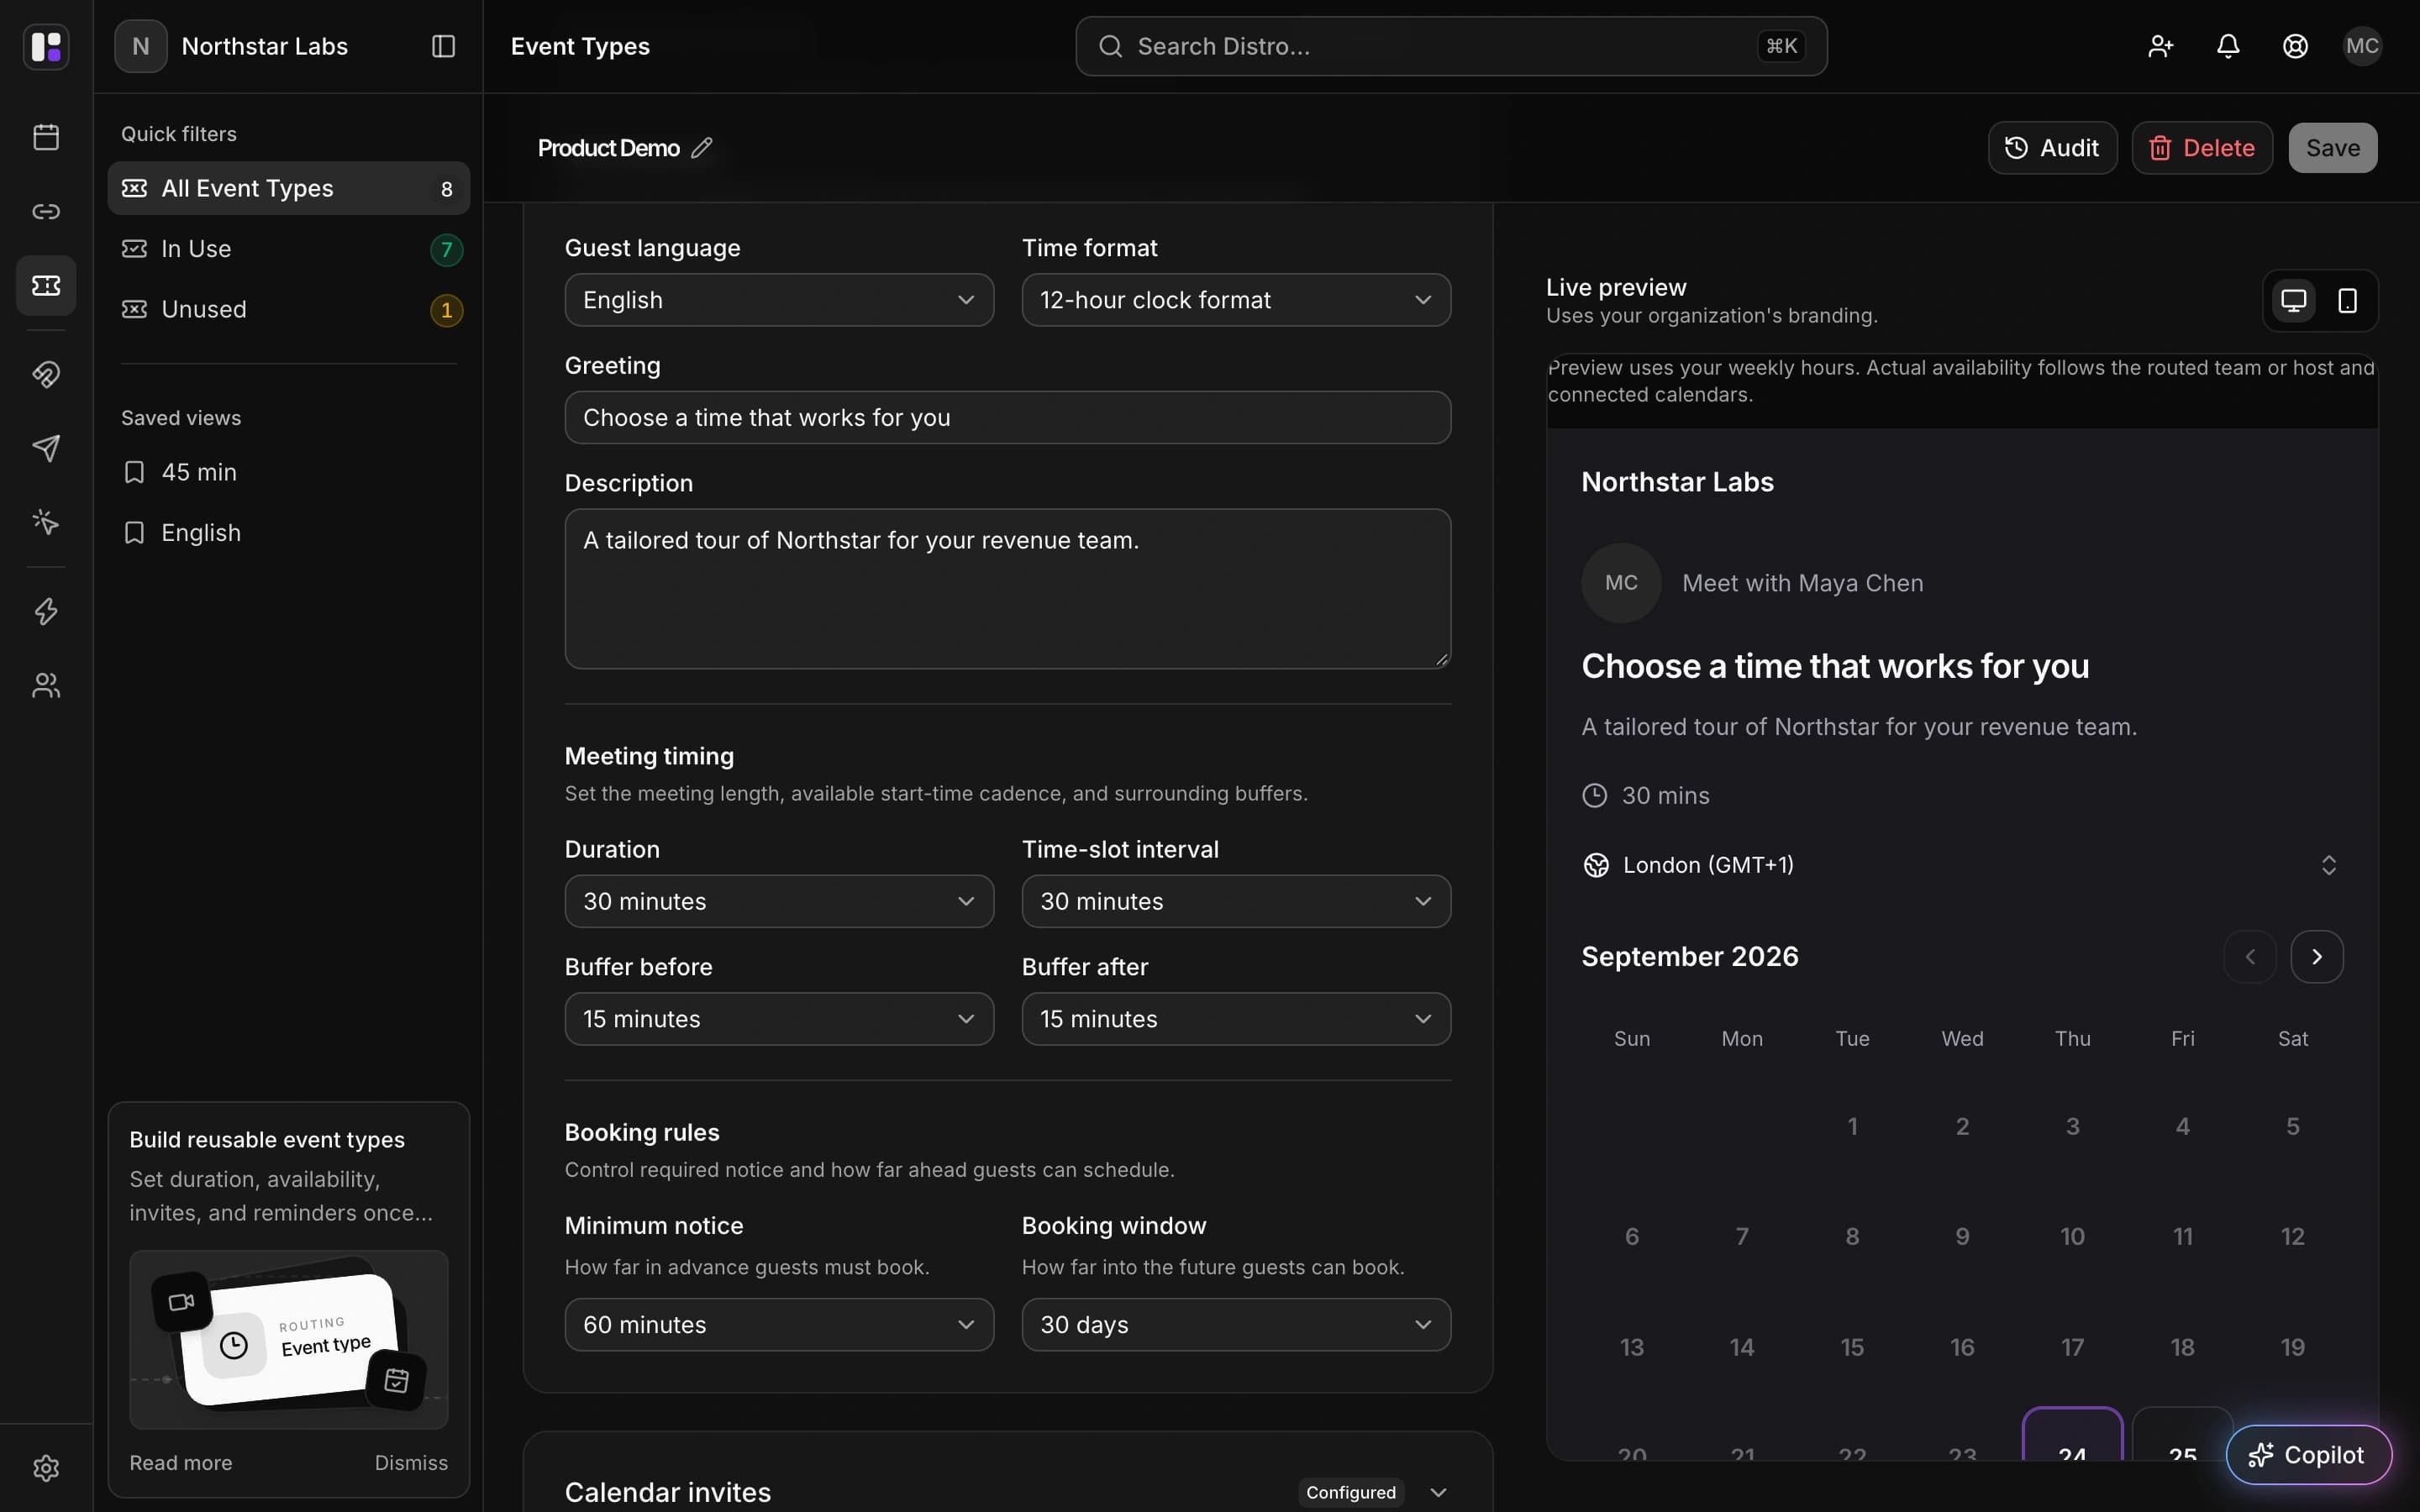Click the Event type illustration thumbnail
Image resolution: width=2420 pixels, height=1512 pixels.
(x=288, y=1340)
